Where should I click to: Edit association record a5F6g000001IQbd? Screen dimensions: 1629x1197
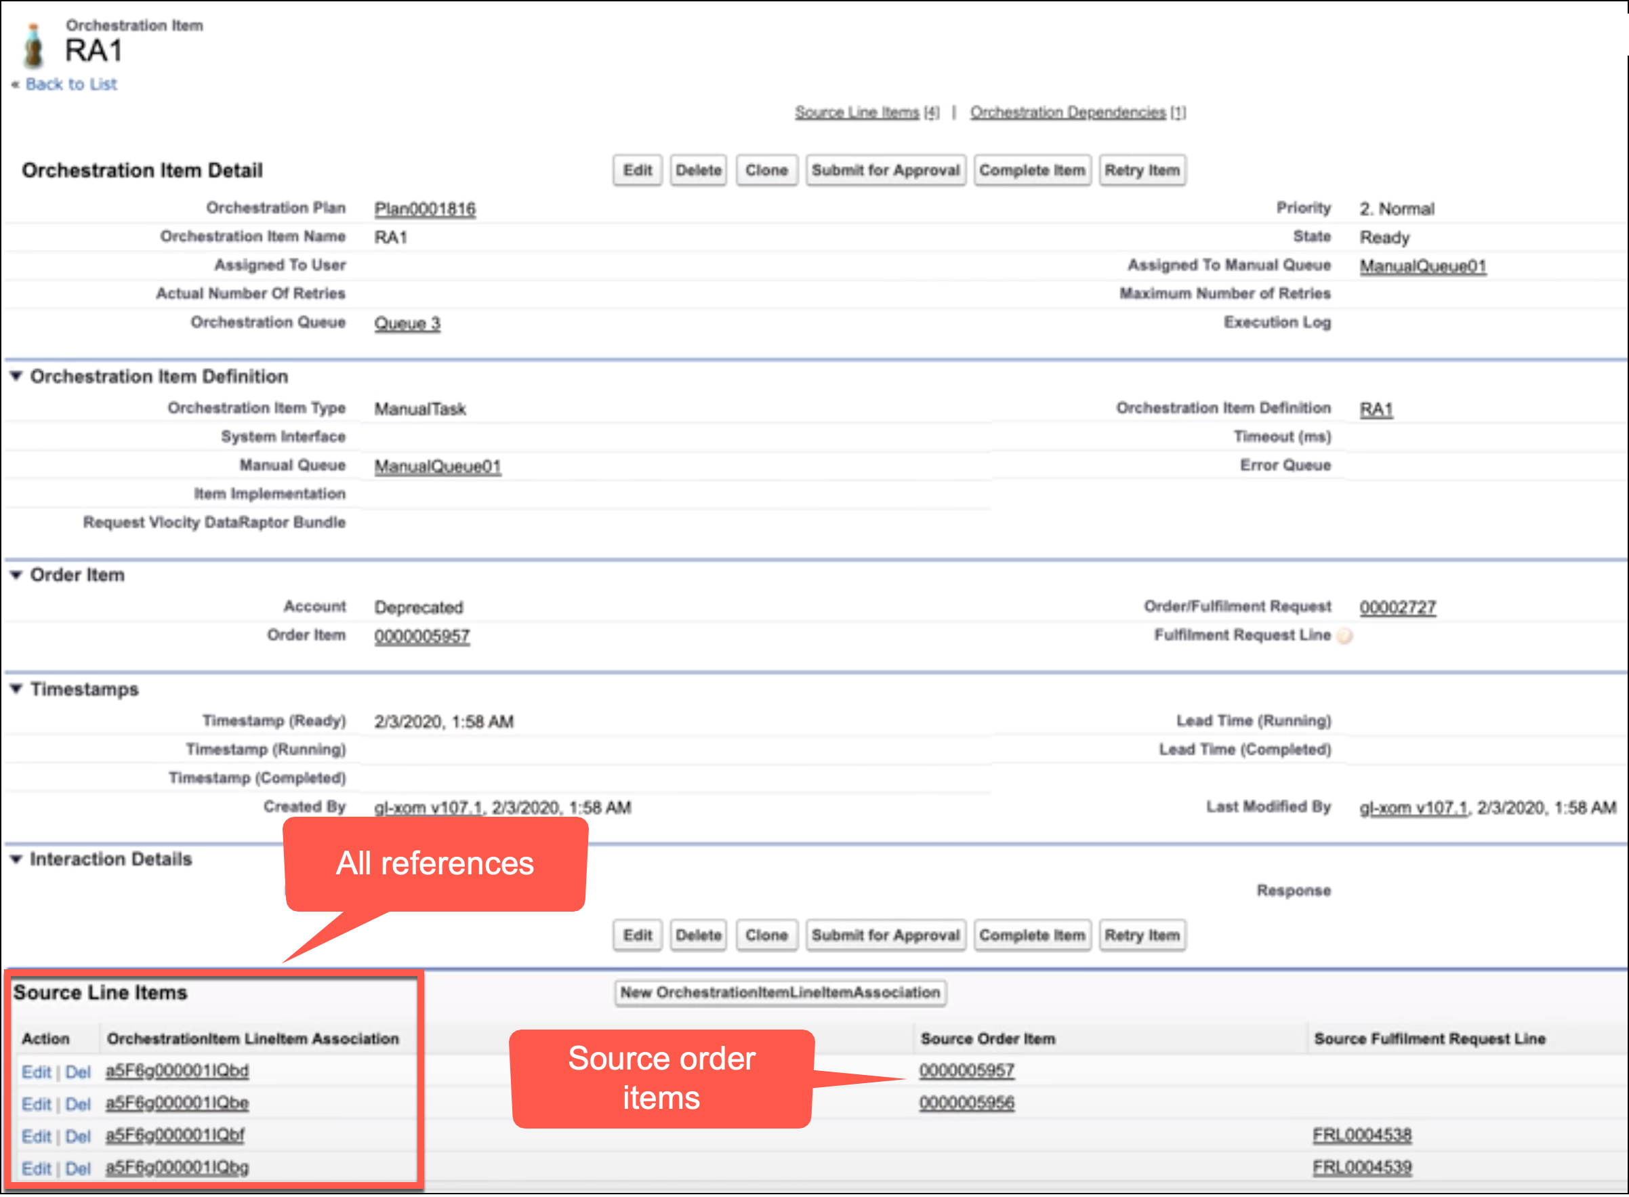click(36, 1071)
